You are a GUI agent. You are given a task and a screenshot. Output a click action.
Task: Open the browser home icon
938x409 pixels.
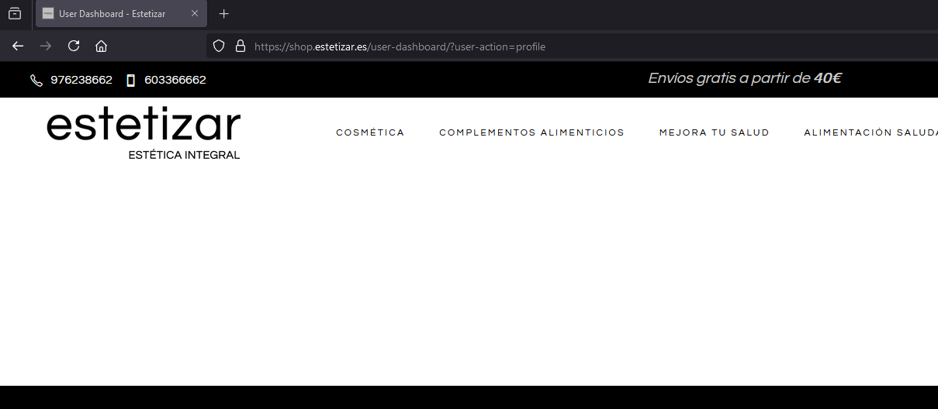point(101,46)
